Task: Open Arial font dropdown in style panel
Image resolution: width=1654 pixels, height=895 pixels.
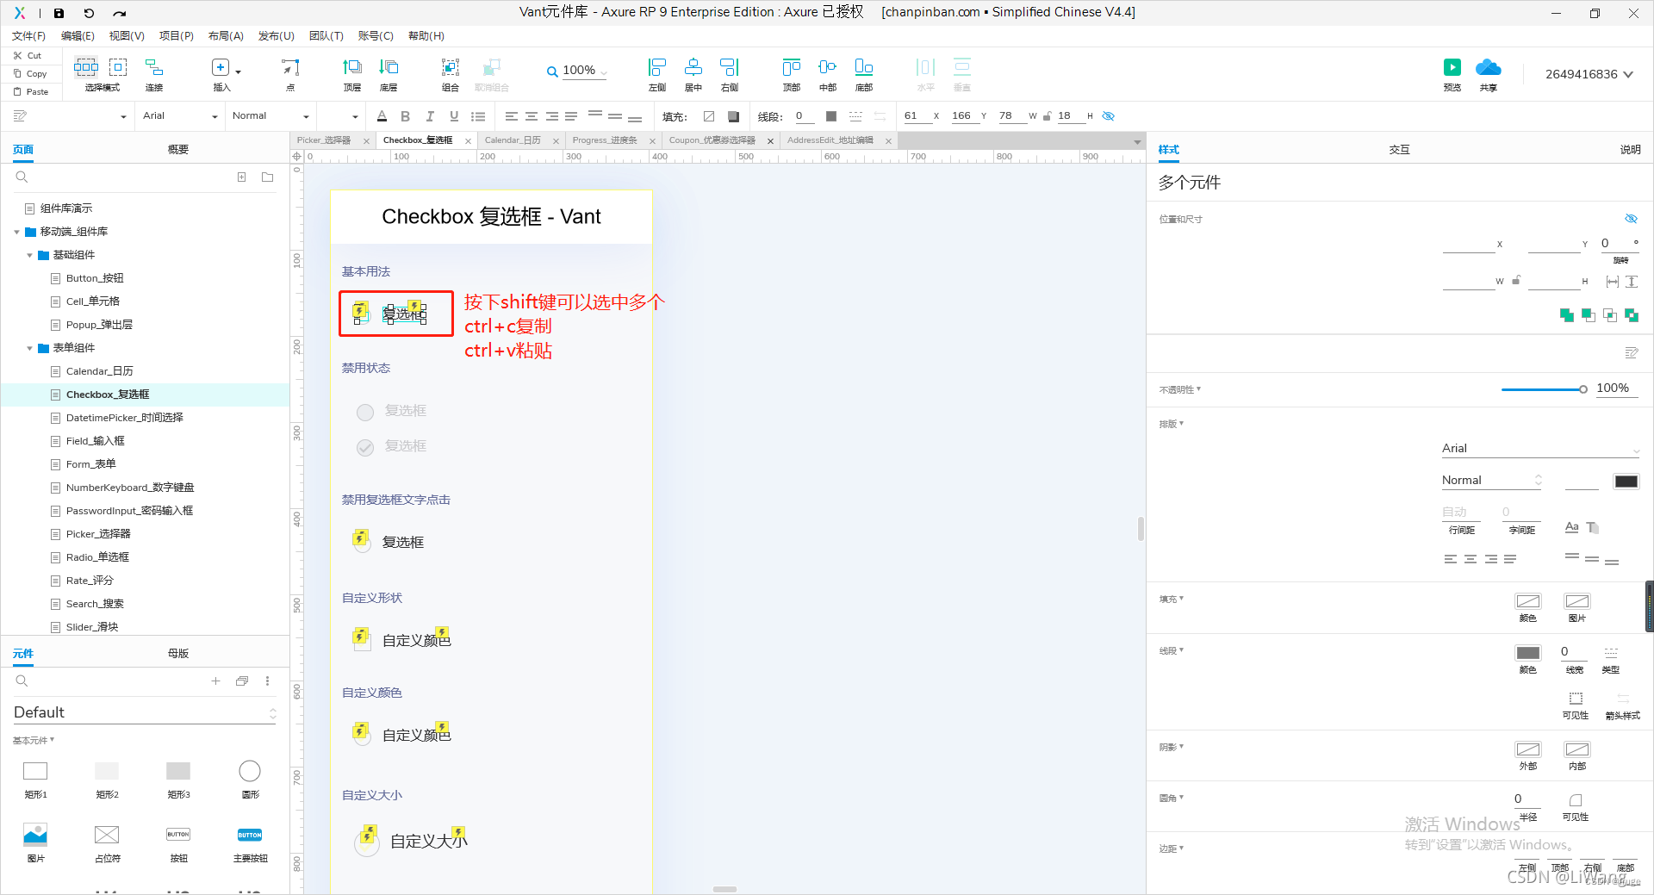Action: (1540, 449)
